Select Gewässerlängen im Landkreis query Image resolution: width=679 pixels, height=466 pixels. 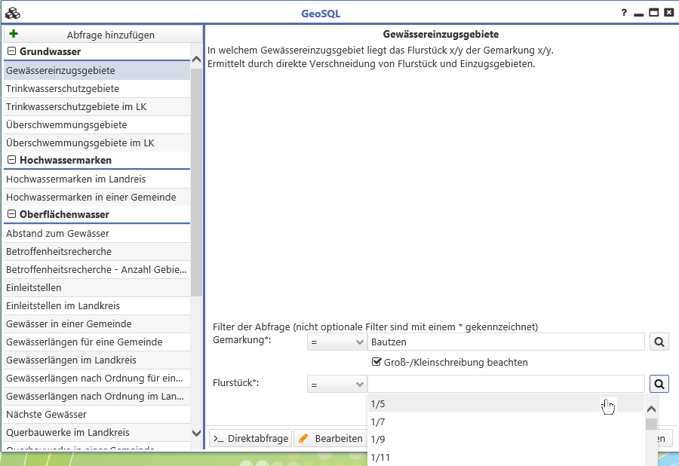97,360
